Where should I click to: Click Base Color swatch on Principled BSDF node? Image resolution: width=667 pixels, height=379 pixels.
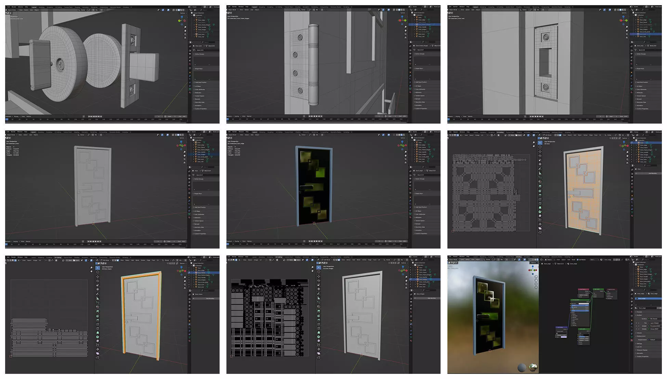(584, 304)
